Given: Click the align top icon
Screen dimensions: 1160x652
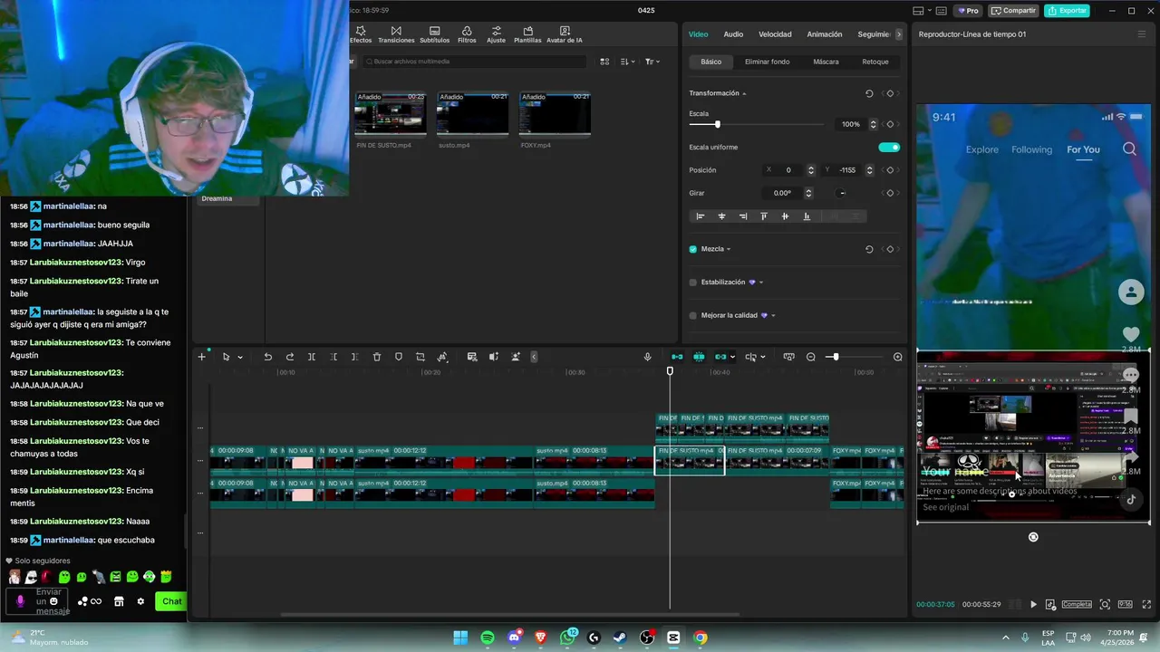Looking at the screenshot, I should 764,216.
